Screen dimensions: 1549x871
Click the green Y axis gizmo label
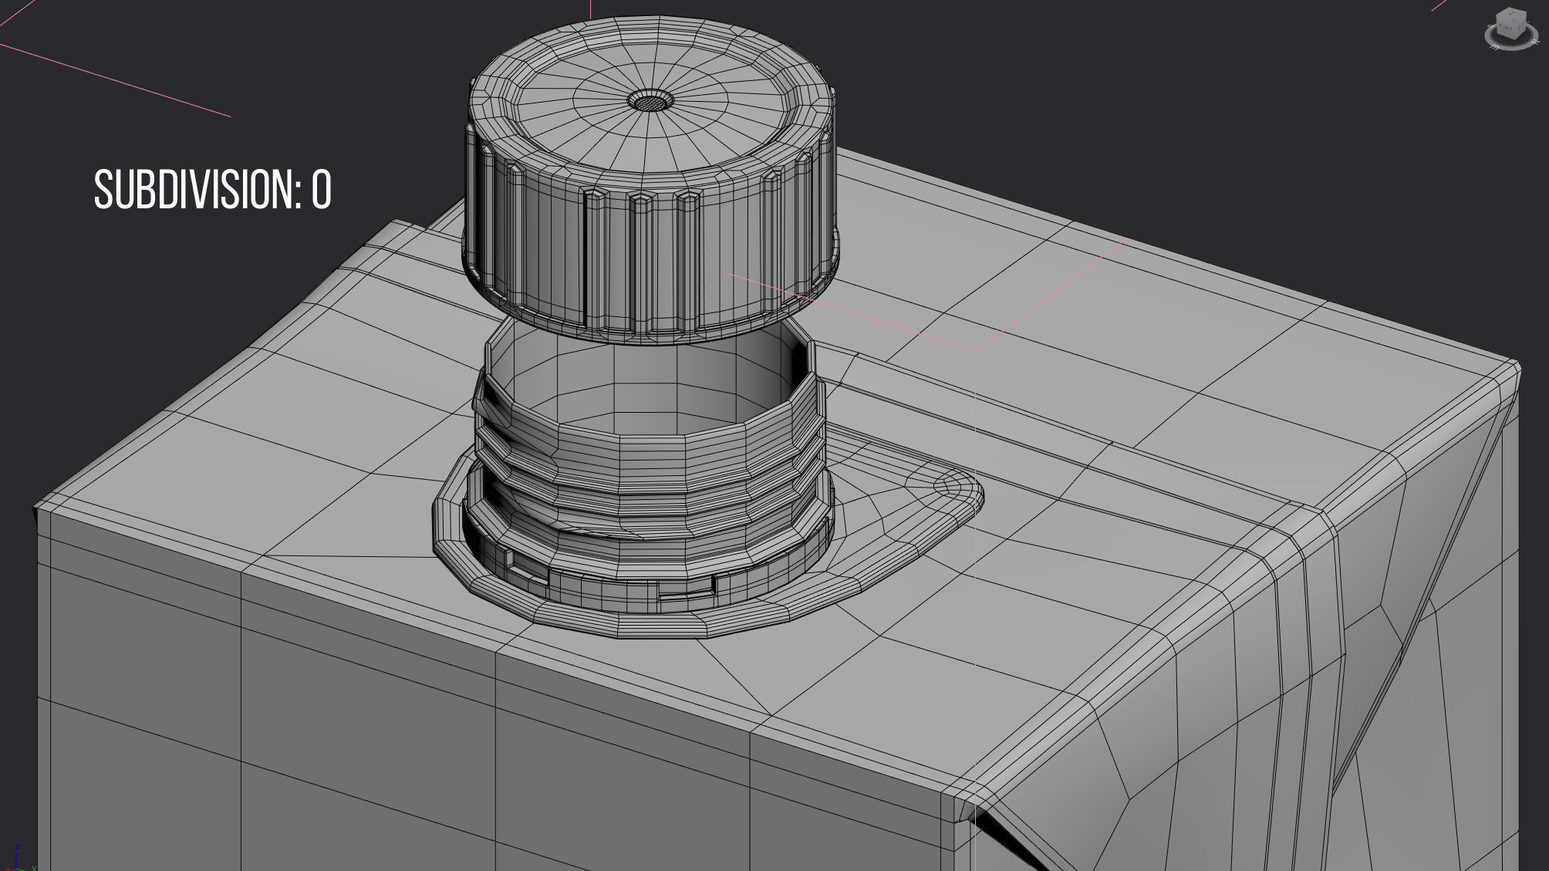[x=34, y=869]
